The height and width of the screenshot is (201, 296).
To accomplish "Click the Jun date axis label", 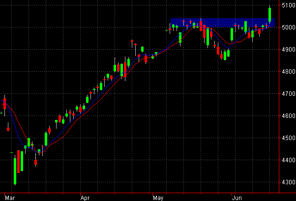I will pos(237,198).
